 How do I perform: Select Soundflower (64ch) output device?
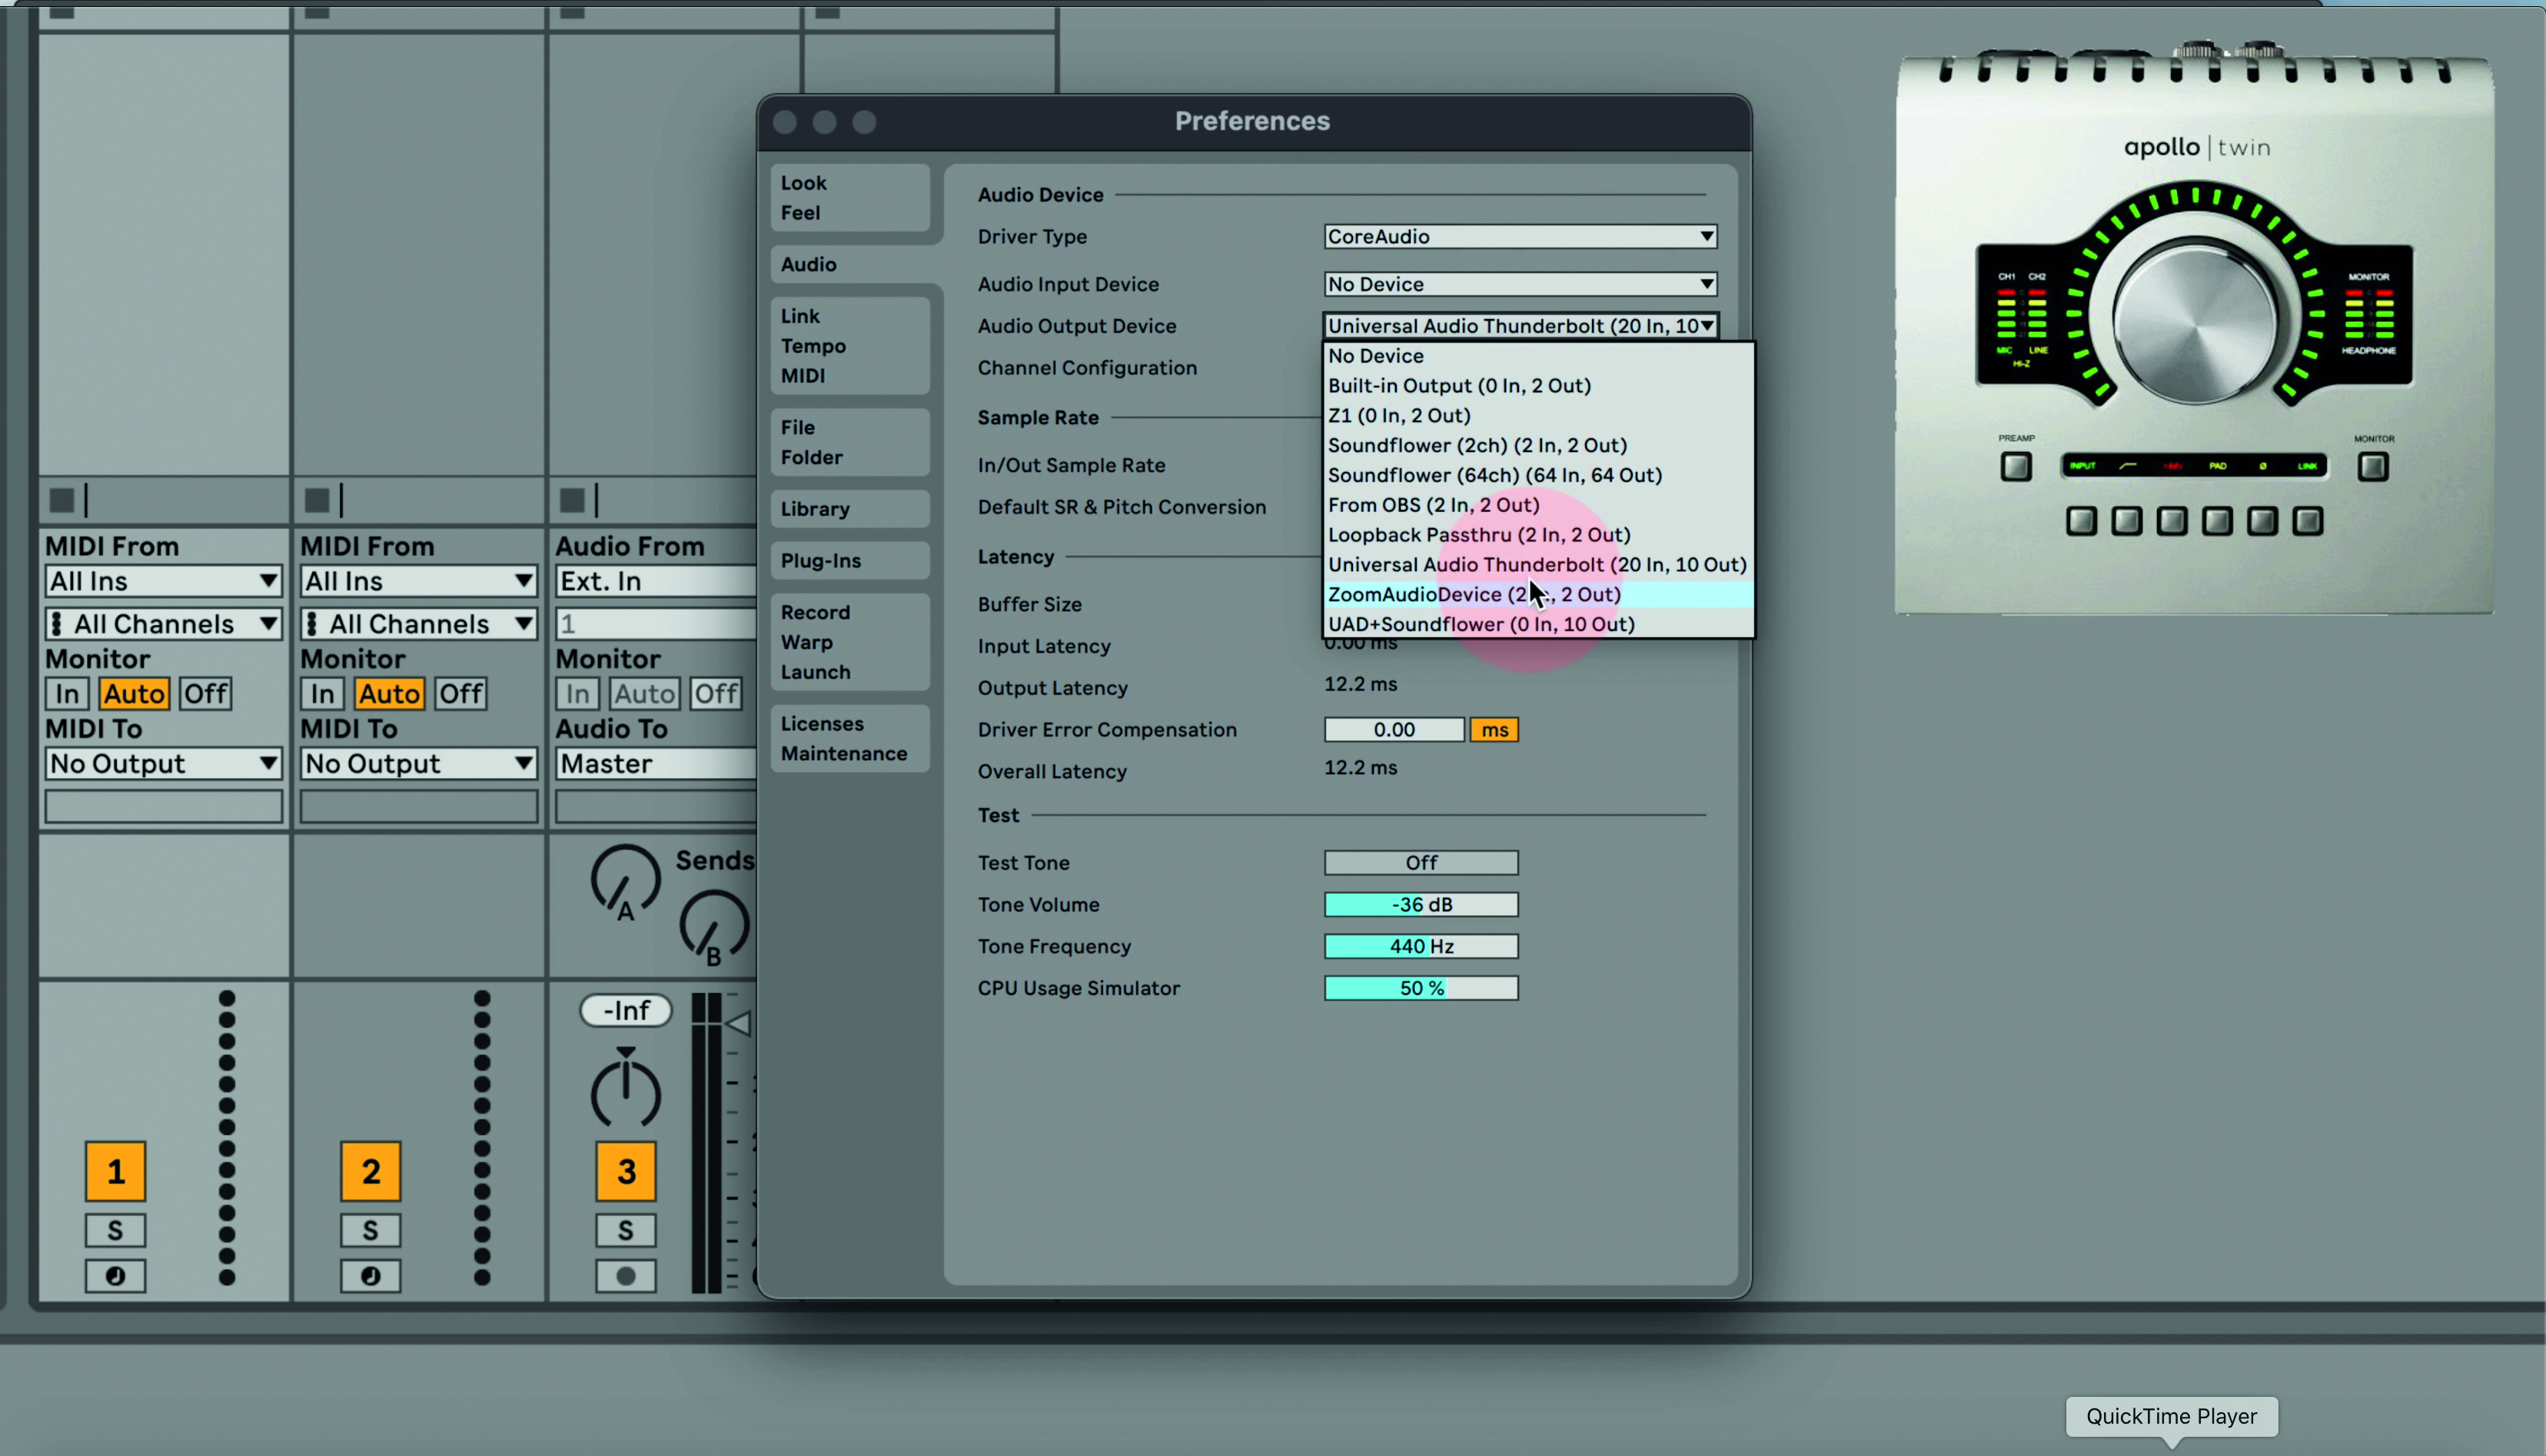(1538, 475)
